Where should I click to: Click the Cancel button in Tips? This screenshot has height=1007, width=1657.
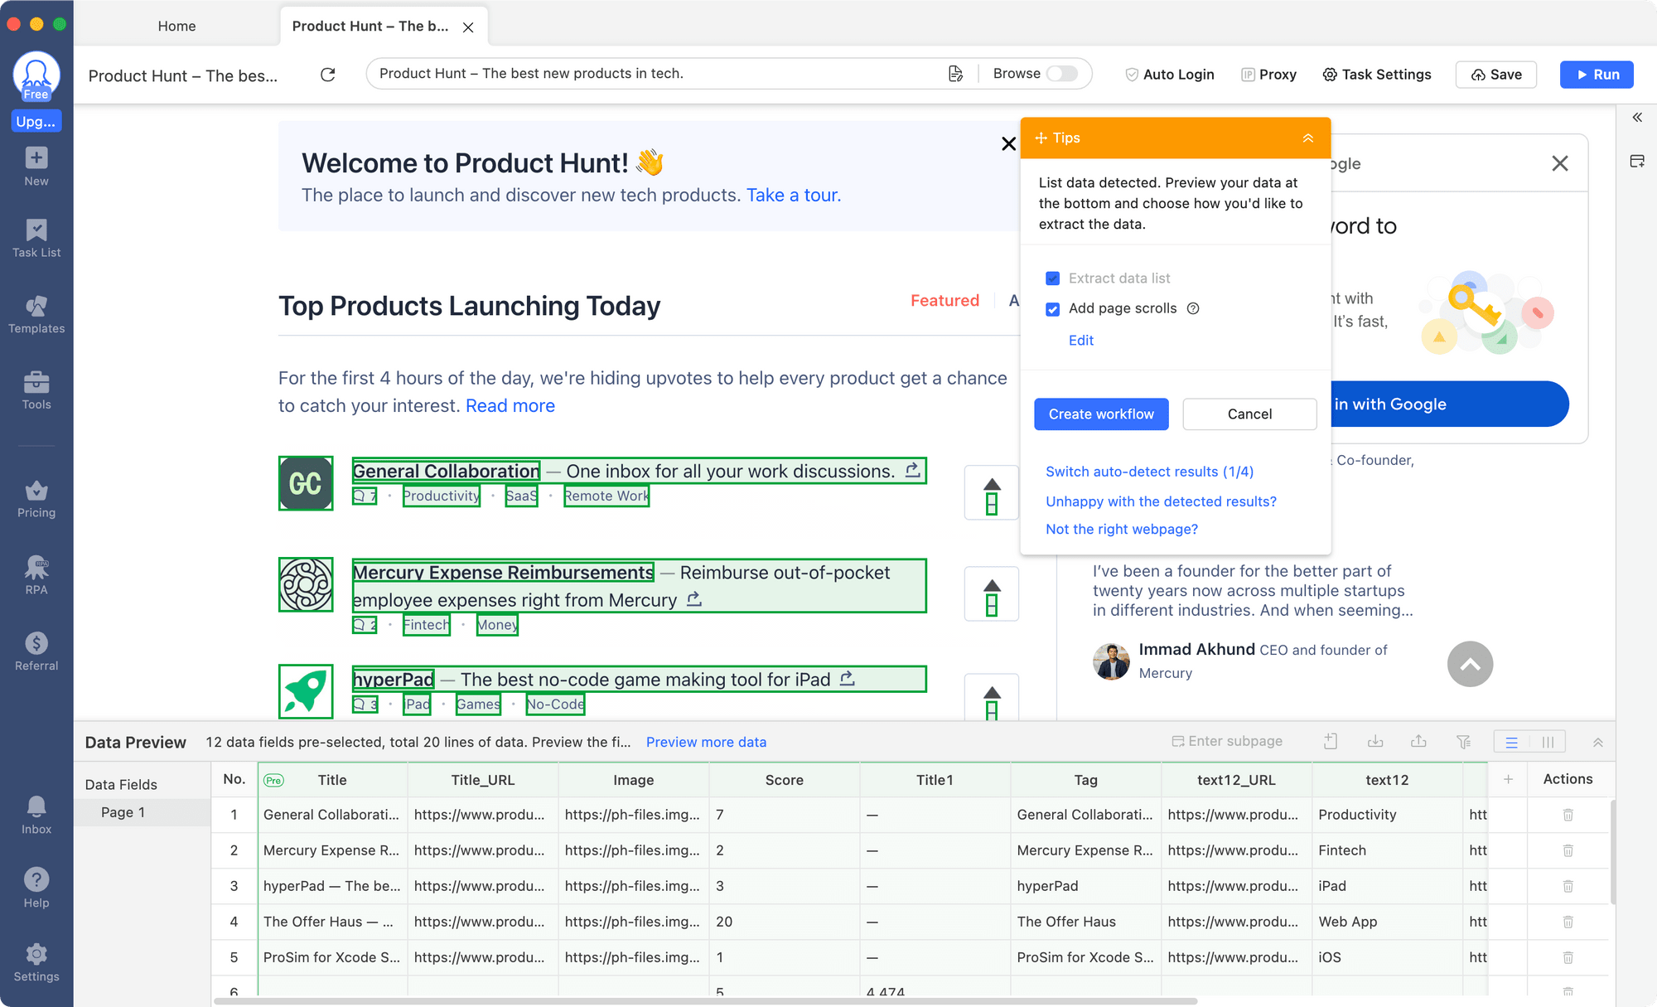click(x=1249, y=414)
